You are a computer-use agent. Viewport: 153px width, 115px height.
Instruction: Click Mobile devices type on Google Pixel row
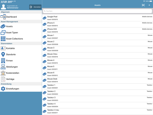[147, 17]
